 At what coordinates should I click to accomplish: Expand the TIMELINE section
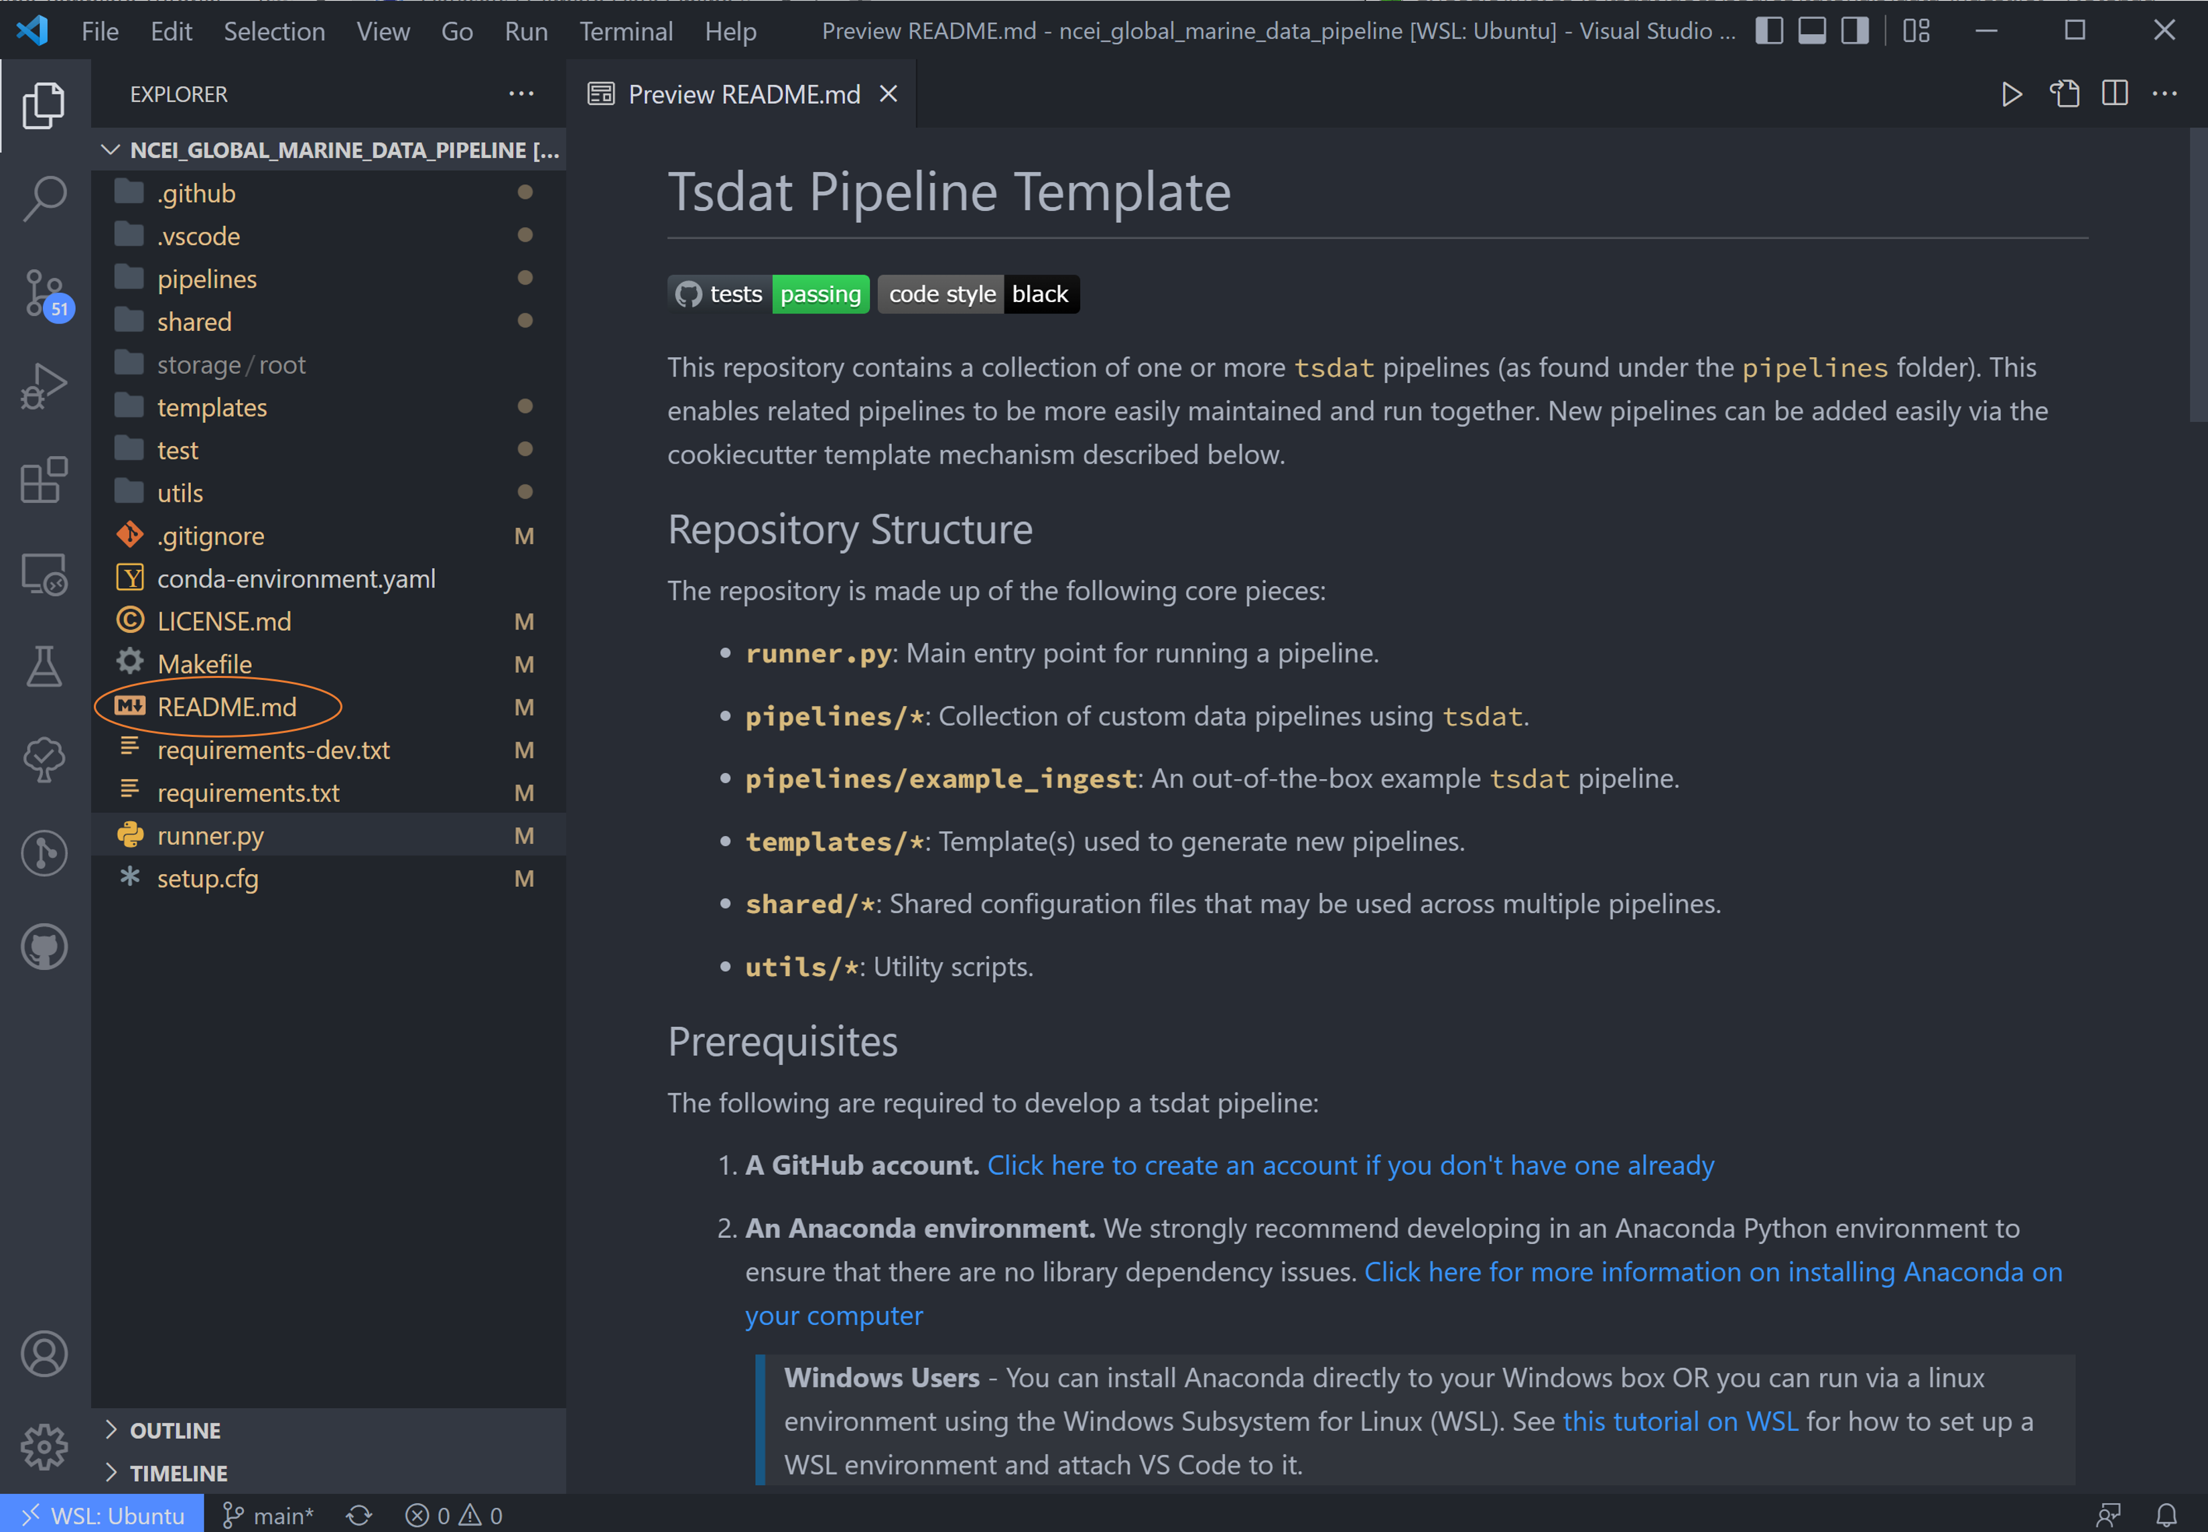coord(329,1474)
